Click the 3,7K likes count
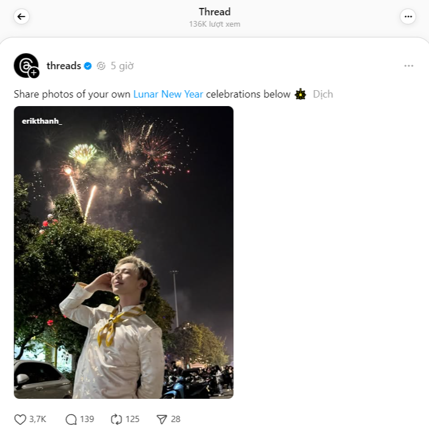 [x=37, y=419]
